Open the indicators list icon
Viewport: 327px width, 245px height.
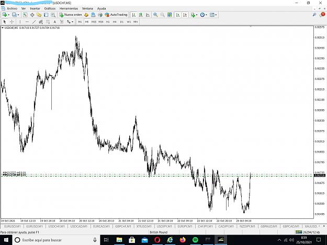point(193,15)
